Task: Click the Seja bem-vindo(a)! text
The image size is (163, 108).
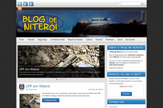Action: pyautogui.click(x=116, y=68)
